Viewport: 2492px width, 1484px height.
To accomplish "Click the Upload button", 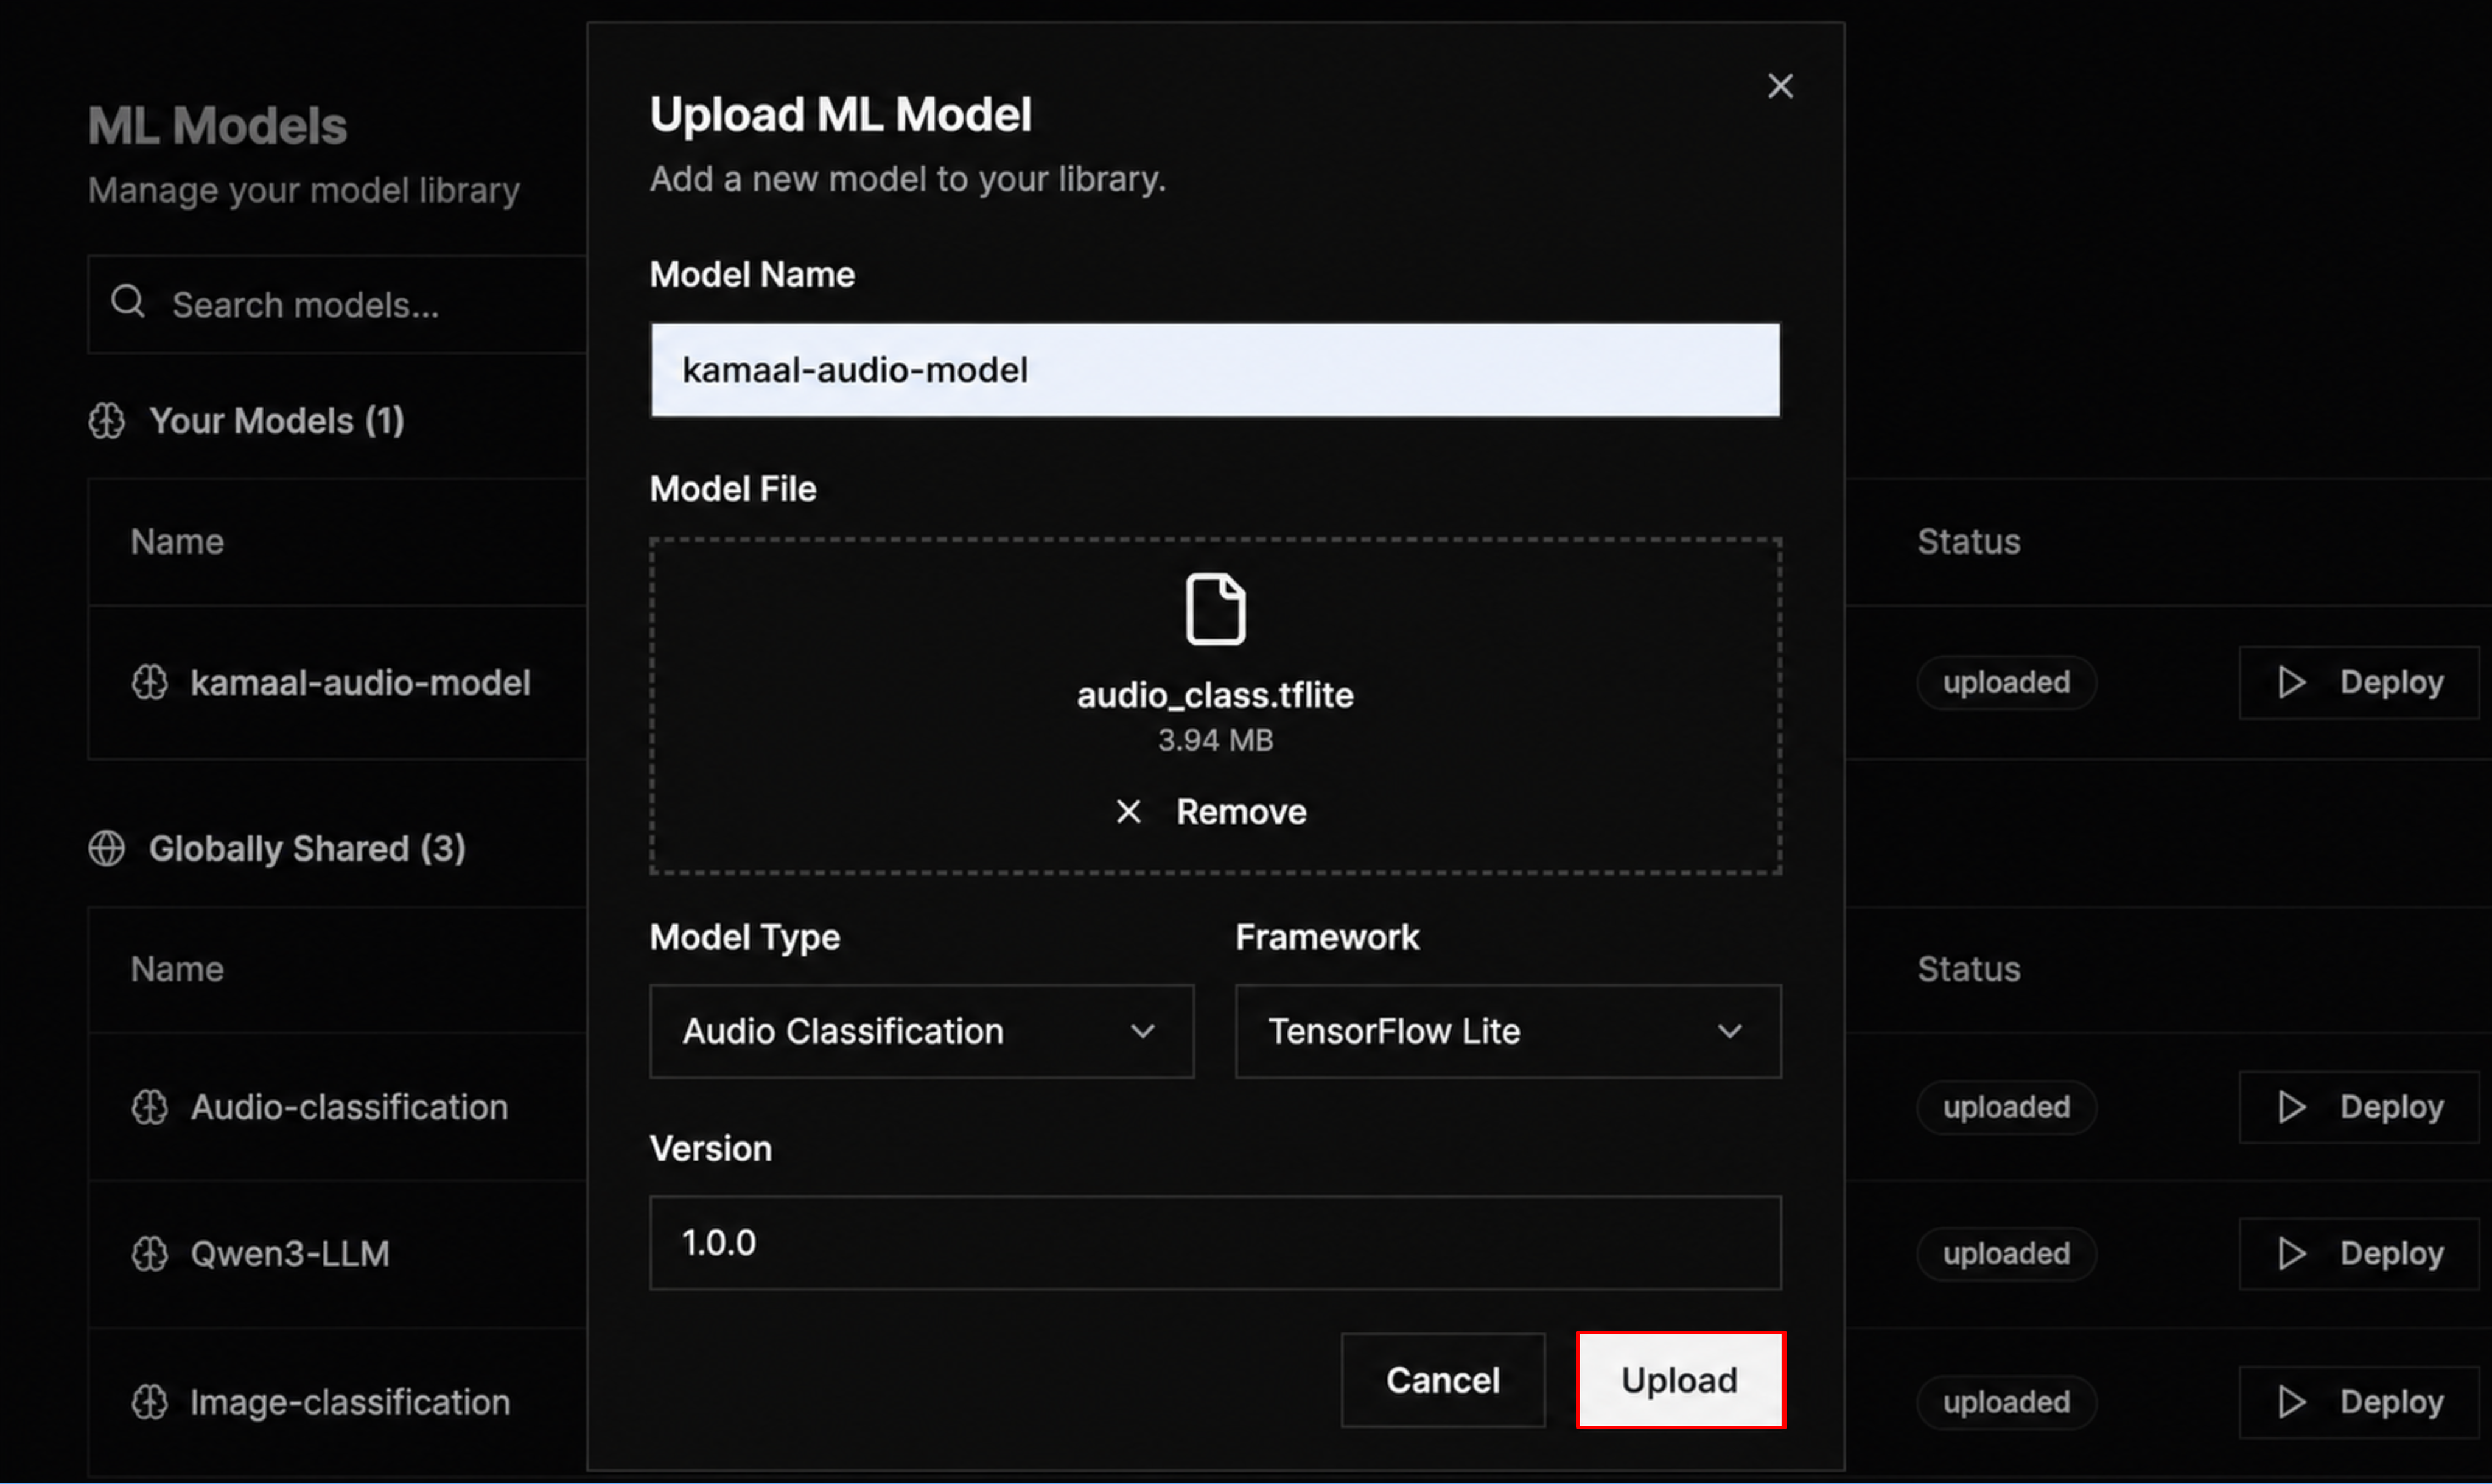I will coord(1680,1380).
